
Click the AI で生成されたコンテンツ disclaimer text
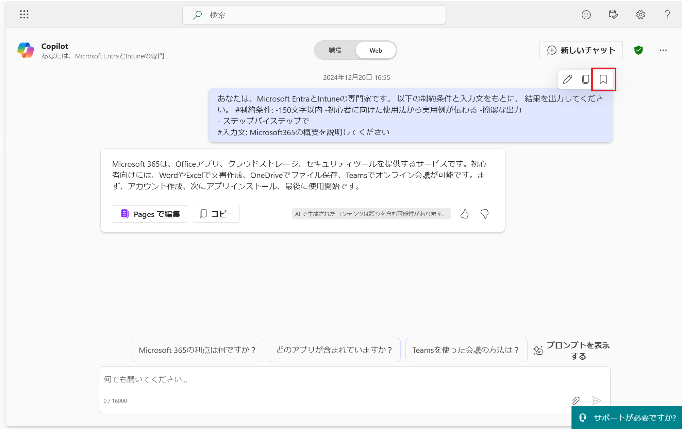coord(371,214)
